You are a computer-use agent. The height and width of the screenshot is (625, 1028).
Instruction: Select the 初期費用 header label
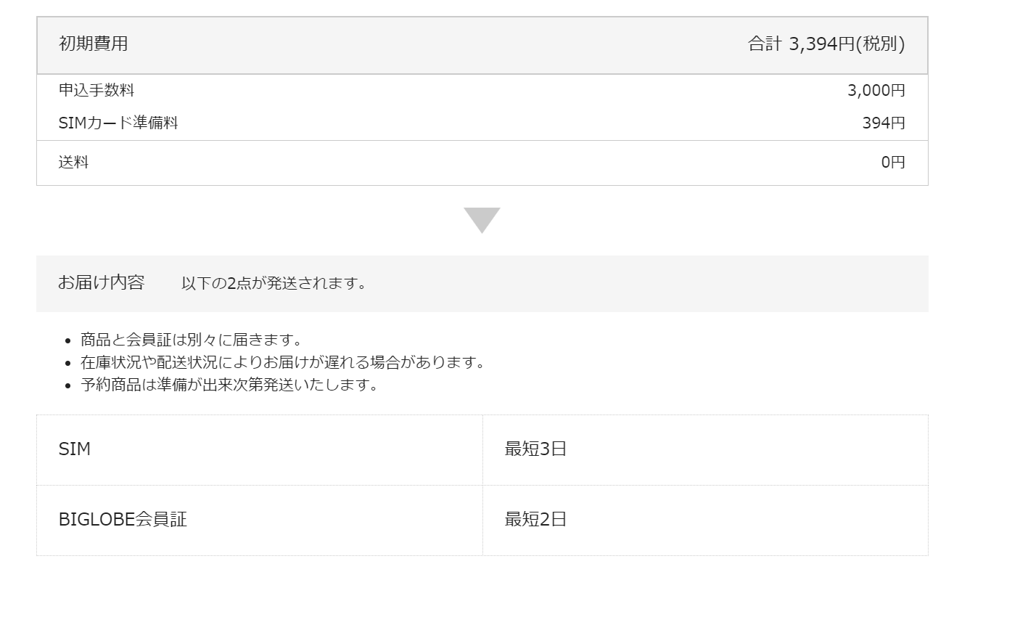[x=93, y=44]
